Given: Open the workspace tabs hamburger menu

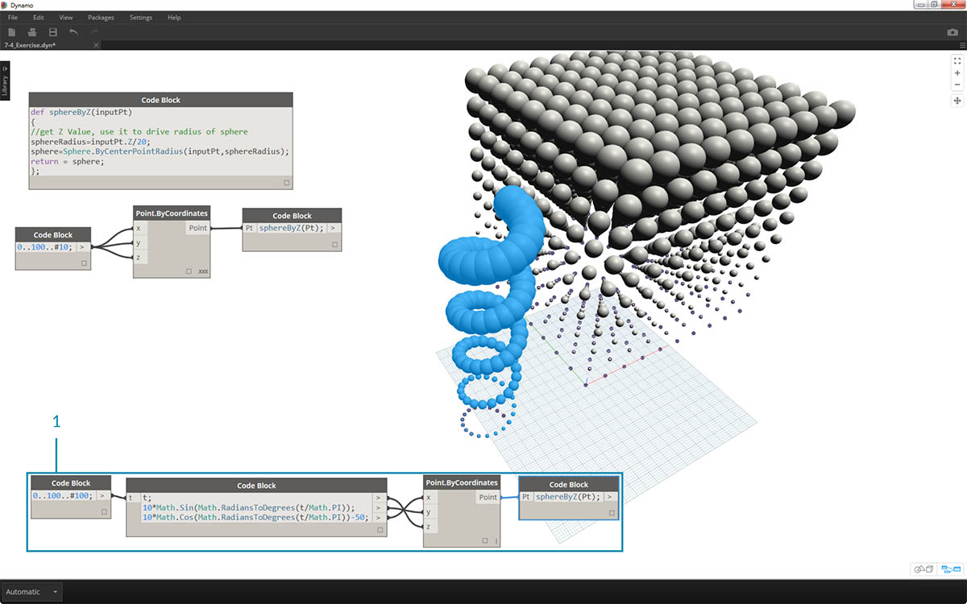Looking at the screenshot, I should click(961, 45).
